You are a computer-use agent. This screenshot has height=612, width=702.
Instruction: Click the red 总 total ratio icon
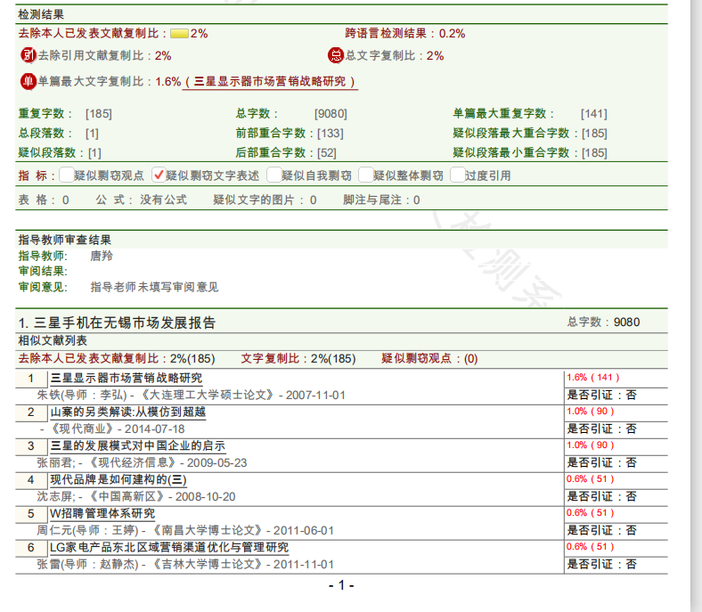pyautogui.click(x=335, y=55)
